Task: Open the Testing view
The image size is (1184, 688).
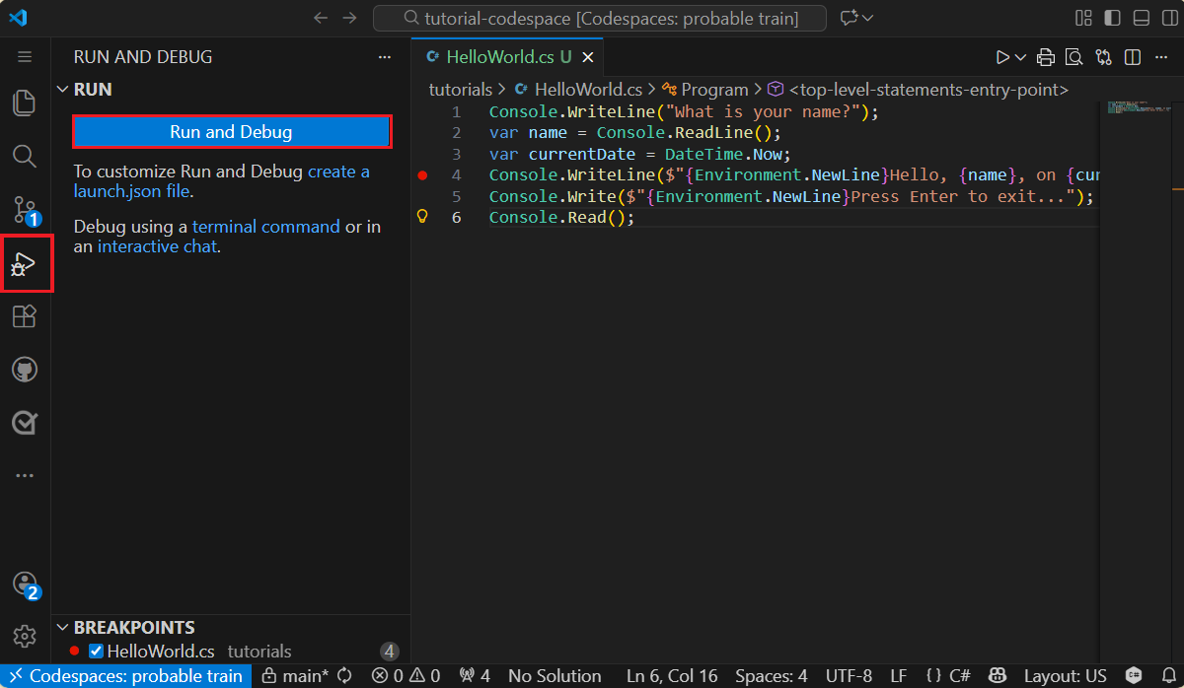Action: click(24, 422)
